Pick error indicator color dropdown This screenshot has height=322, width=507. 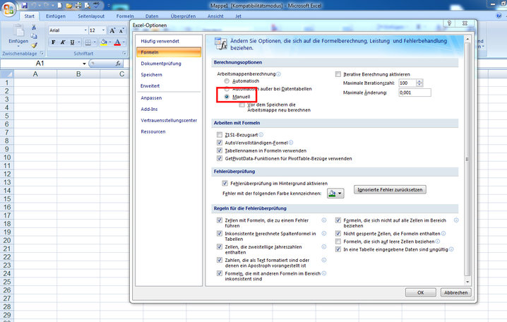(x=335, y=193)
